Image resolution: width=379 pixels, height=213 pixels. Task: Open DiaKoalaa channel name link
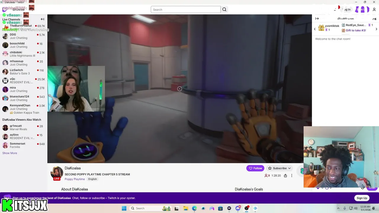73,168
